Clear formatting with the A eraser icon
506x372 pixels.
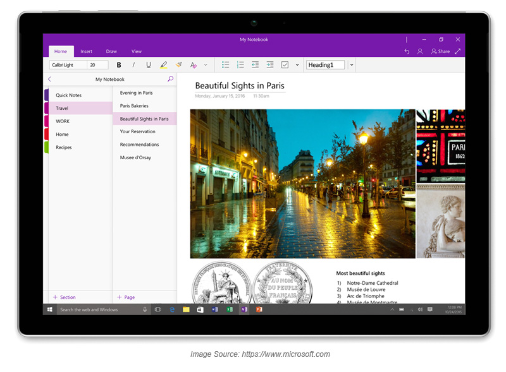[x=194, y=65]
